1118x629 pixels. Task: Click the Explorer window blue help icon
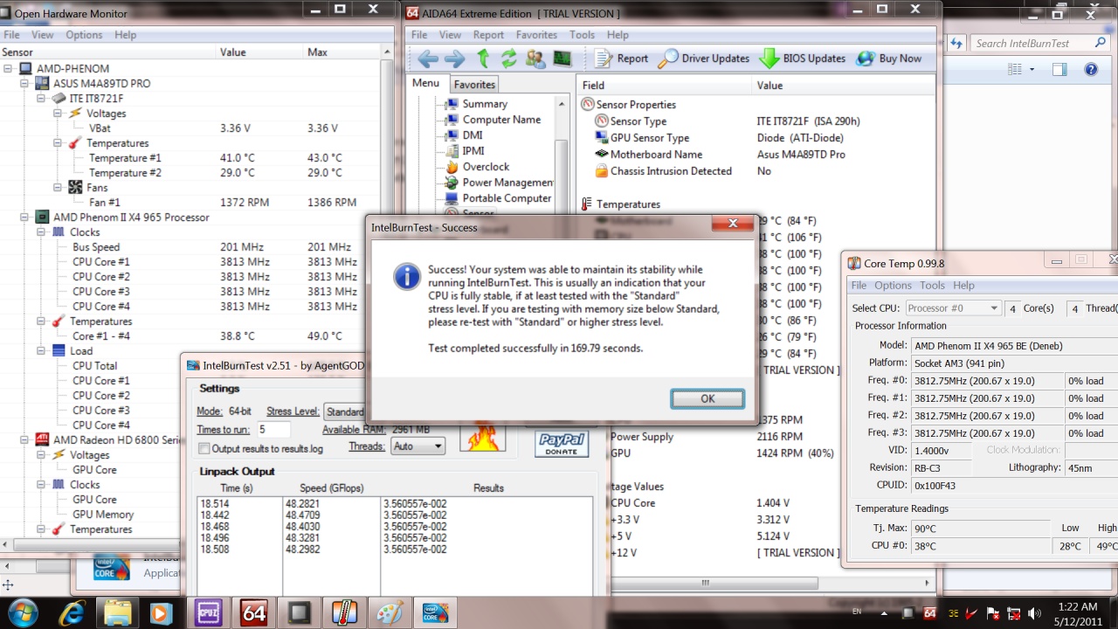(x=1091, y=69)
